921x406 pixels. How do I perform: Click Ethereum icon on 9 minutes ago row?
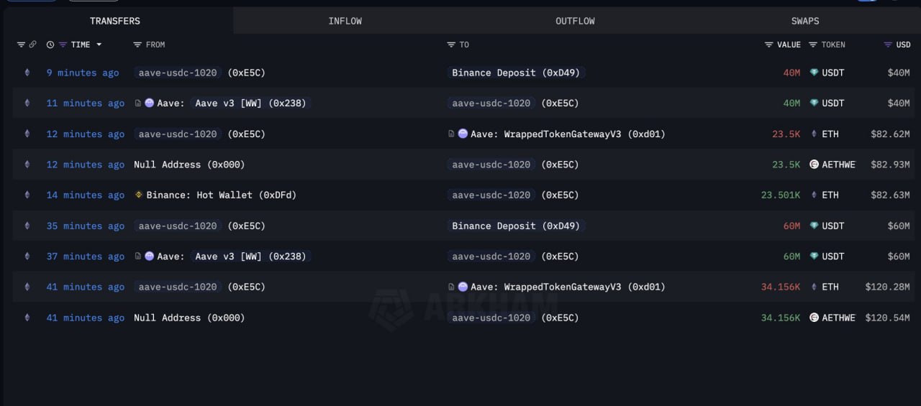pos(27,73)
